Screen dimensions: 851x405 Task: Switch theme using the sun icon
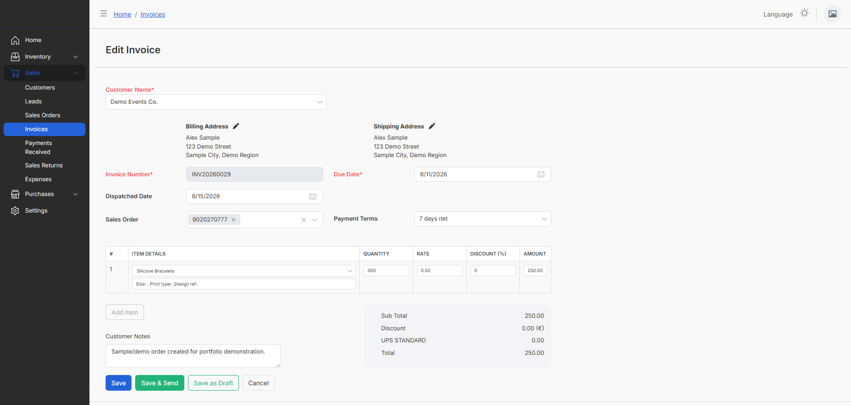click(804, 13)
